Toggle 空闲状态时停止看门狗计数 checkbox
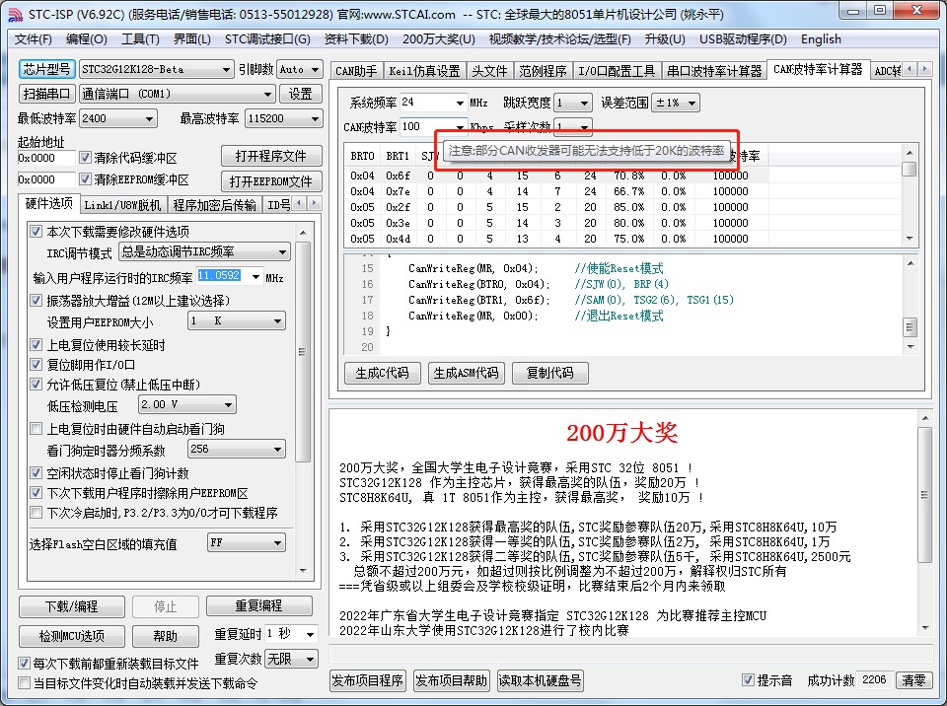Image resolution: width=947 pixels, height=706 pixels. click(36, 473)
